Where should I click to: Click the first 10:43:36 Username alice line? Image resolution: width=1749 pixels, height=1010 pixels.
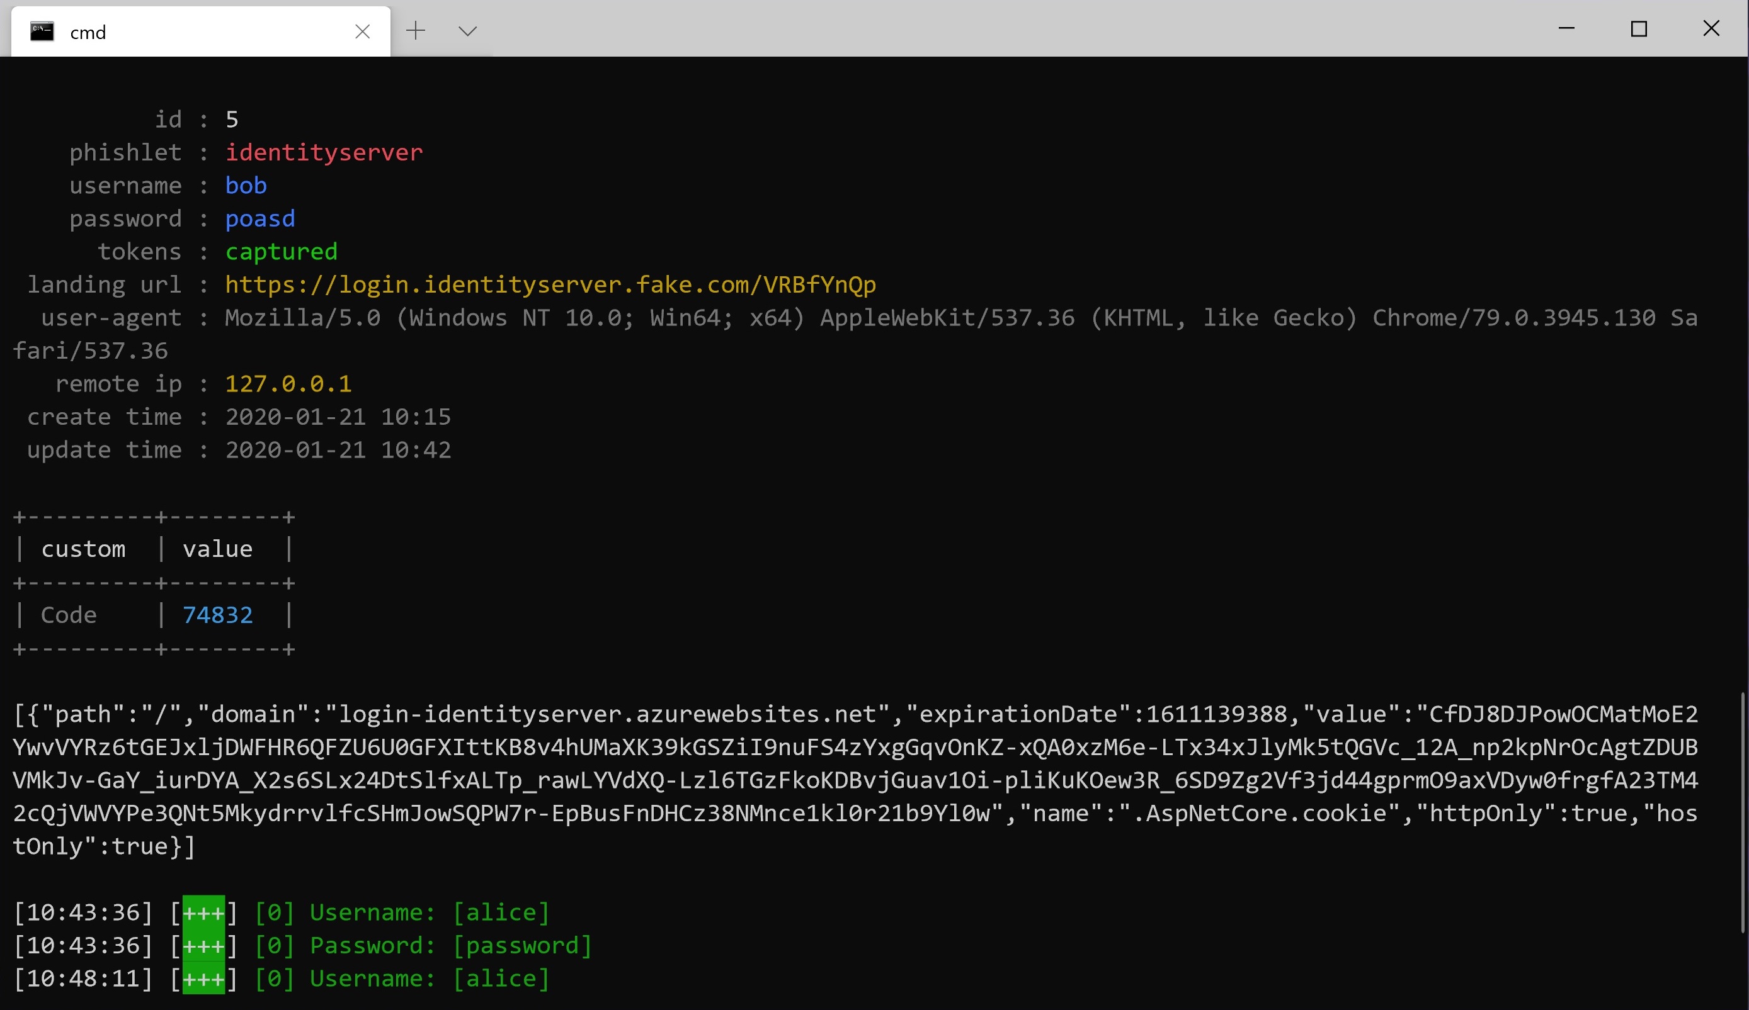coord(282,912)
